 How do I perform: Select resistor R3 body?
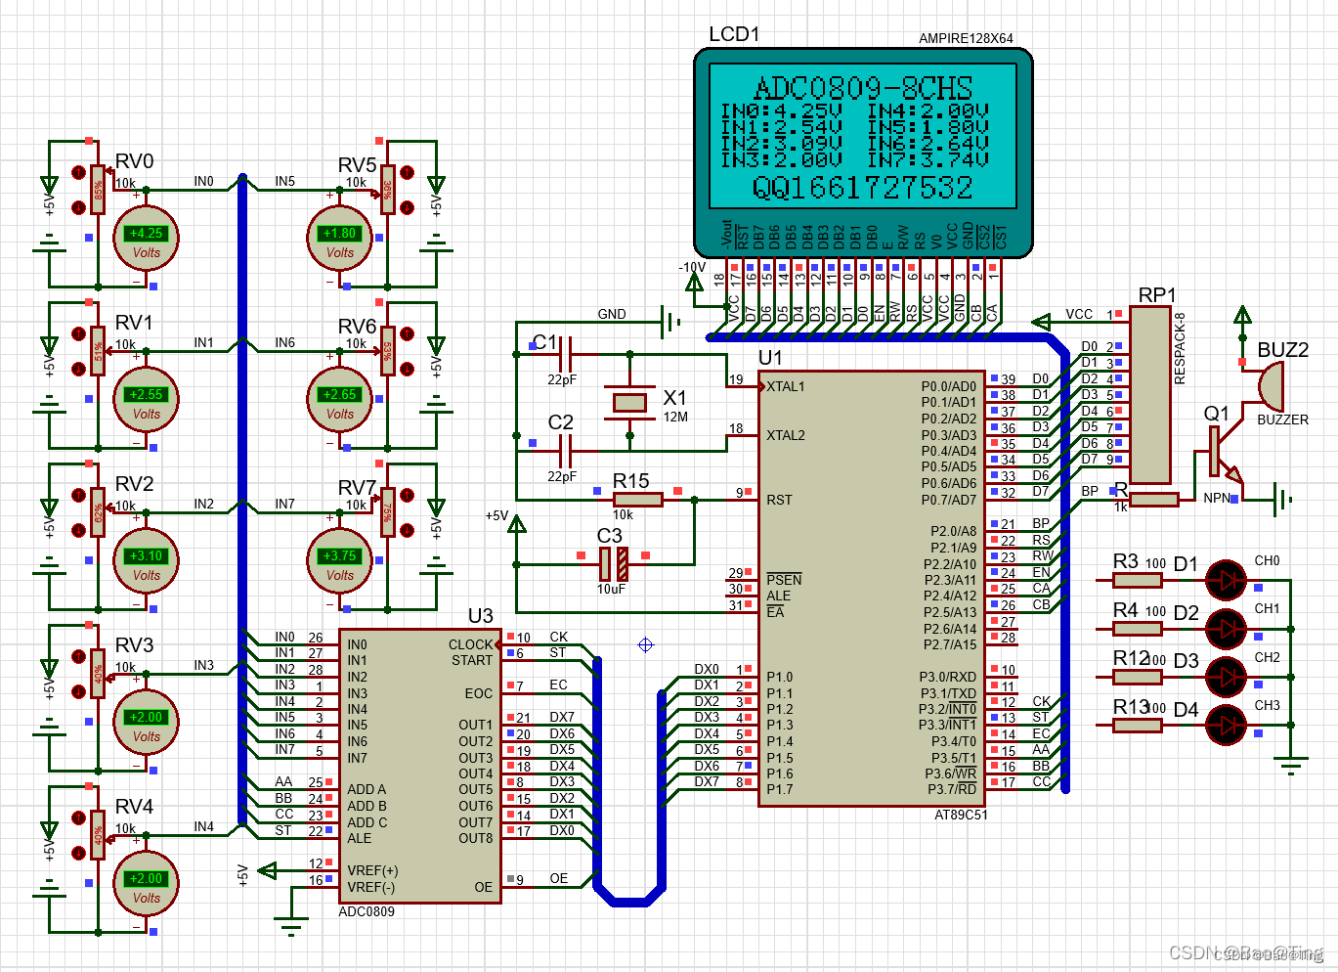point(1138,580)
